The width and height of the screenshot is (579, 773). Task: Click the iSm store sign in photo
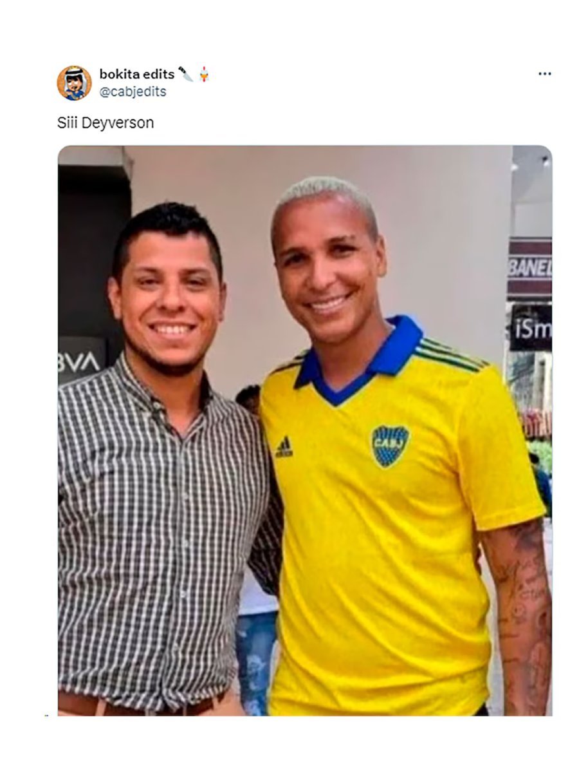click(531, 328)
